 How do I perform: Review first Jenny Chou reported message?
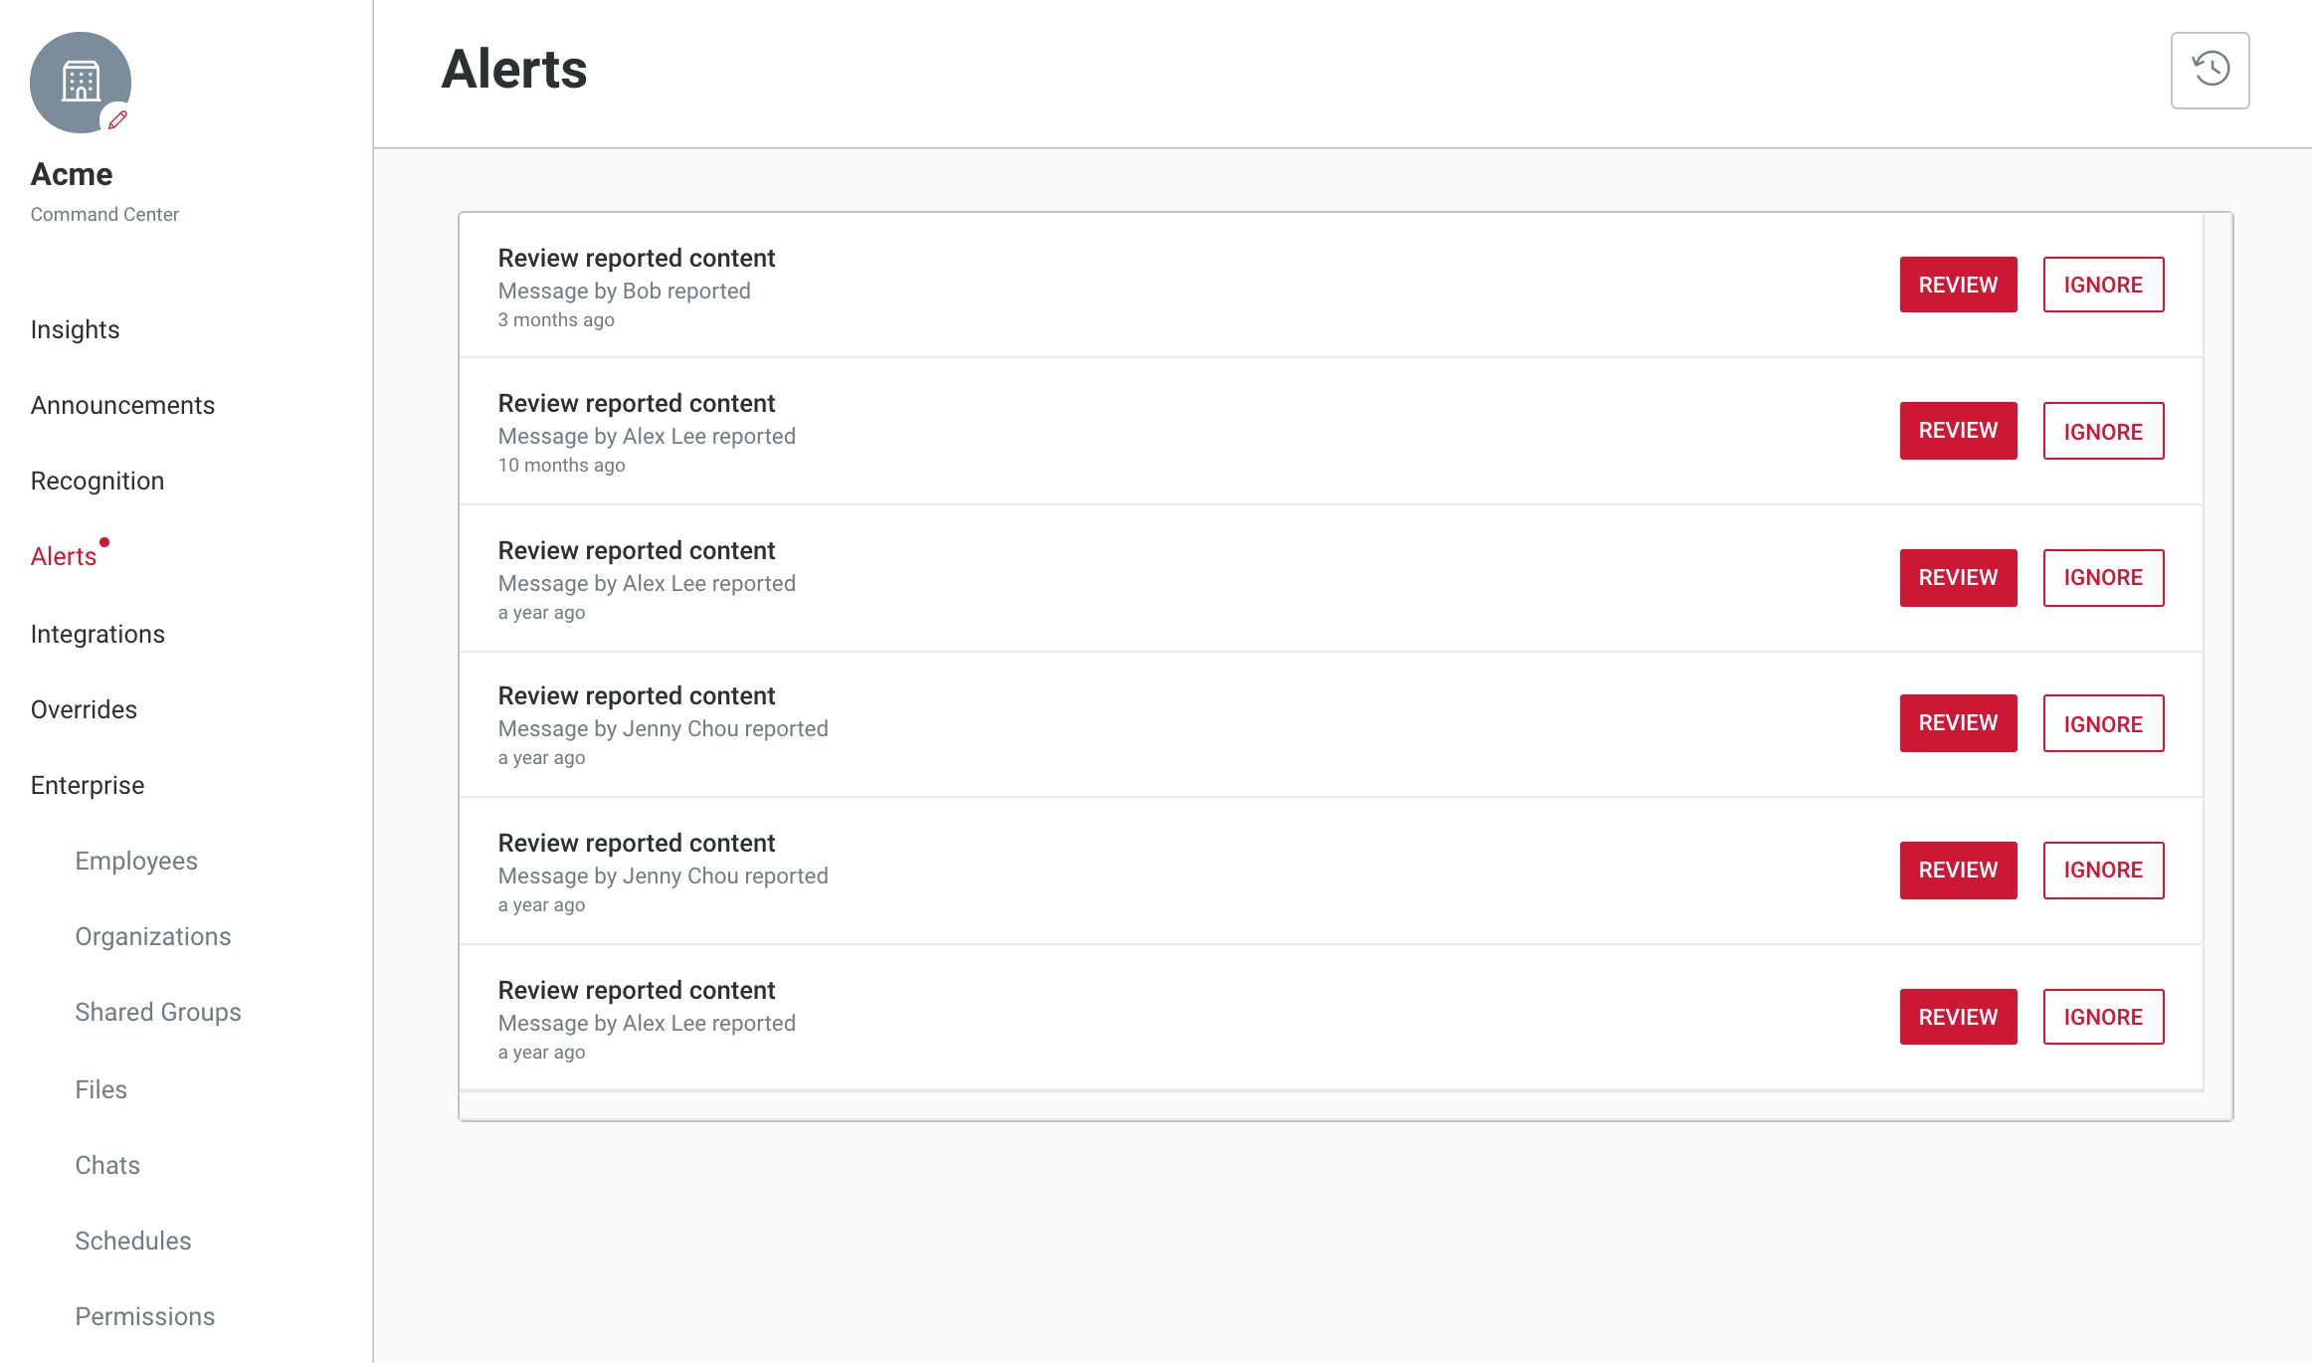(1958, 723)
